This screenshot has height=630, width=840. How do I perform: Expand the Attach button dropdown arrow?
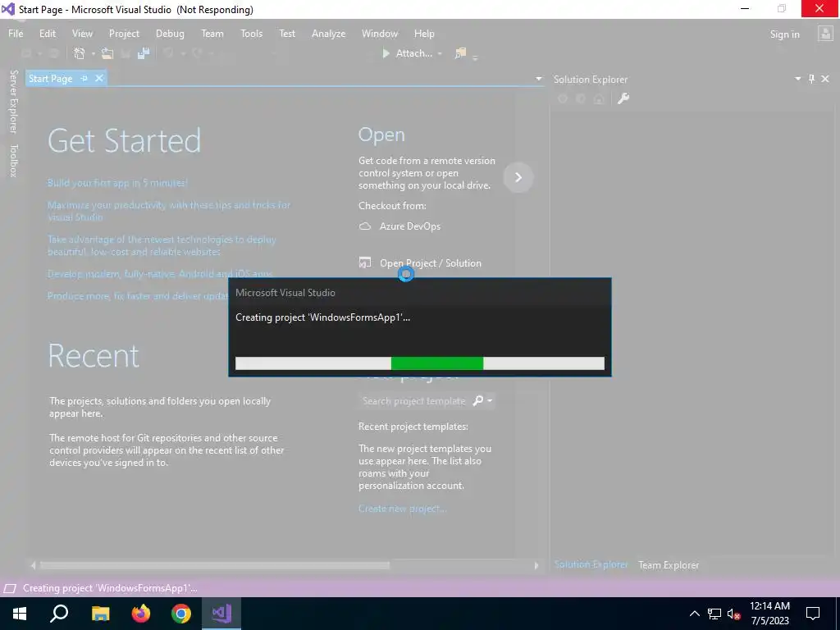[x=440, y=53]
